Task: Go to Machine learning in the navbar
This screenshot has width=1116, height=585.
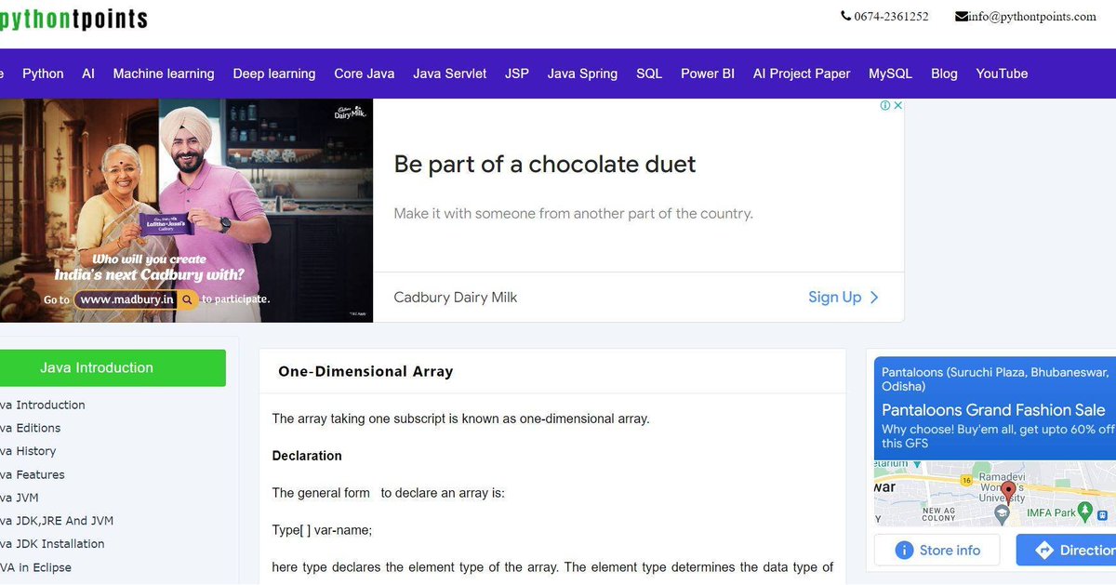Action: pos(164,73)
